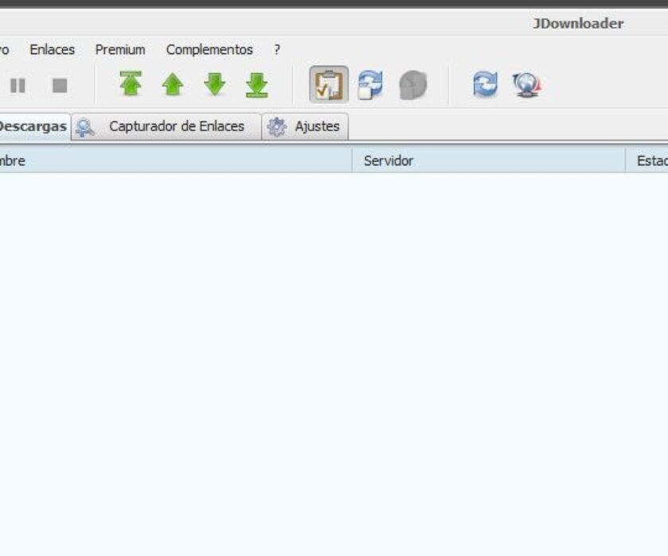
Task: Click the globe update icon
Action: tap(527, 85)
